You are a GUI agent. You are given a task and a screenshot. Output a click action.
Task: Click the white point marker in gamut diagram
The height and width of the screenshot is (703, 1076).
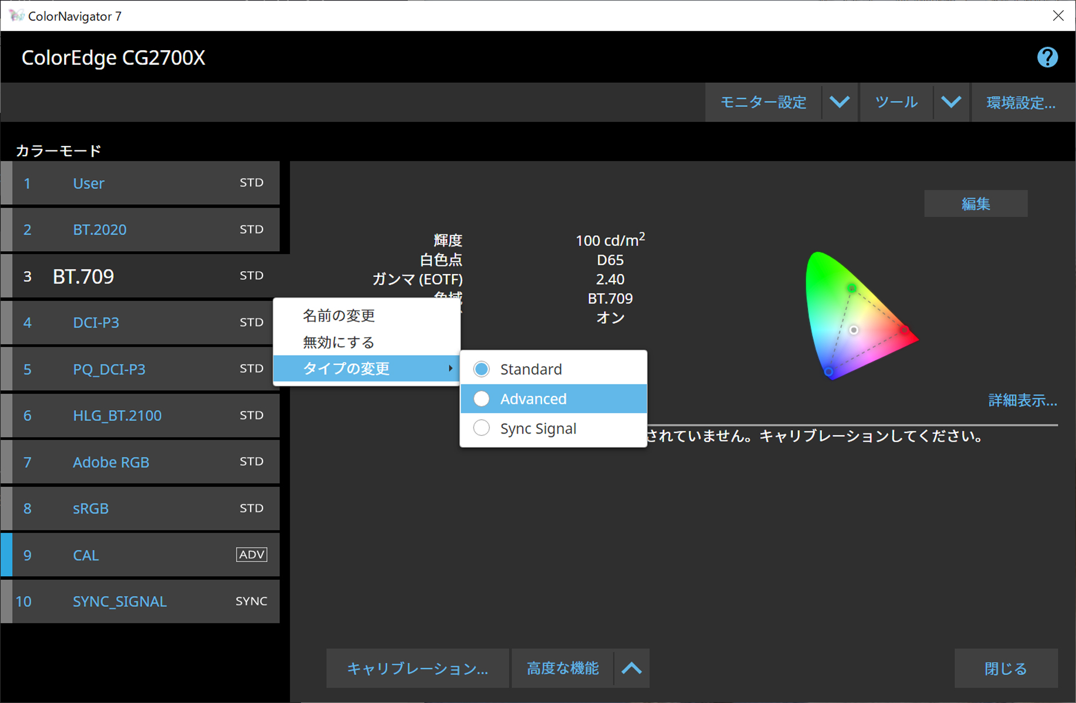pyautogui.click(x=853, y=330)
